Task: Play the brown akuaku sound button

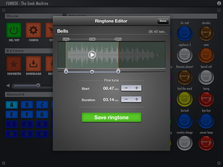Action: click(x=206, y=33)
